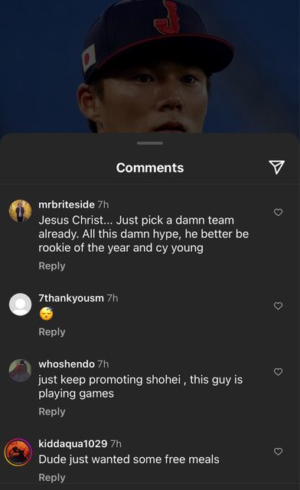300x490 pixels.
Task: Open the mrbriteside username link
Action: point(67,204)
